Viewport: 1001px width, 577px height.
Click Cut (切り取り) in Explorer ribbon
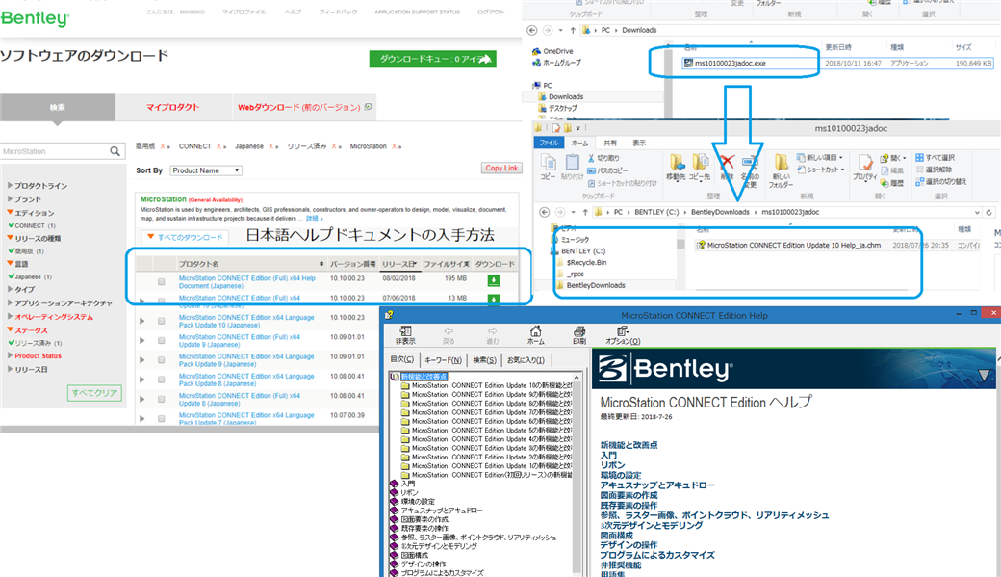[603, 158]
